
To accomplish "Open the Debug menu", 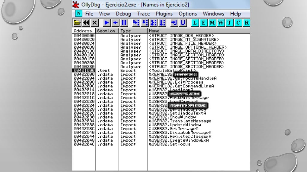I will [123, 14].
